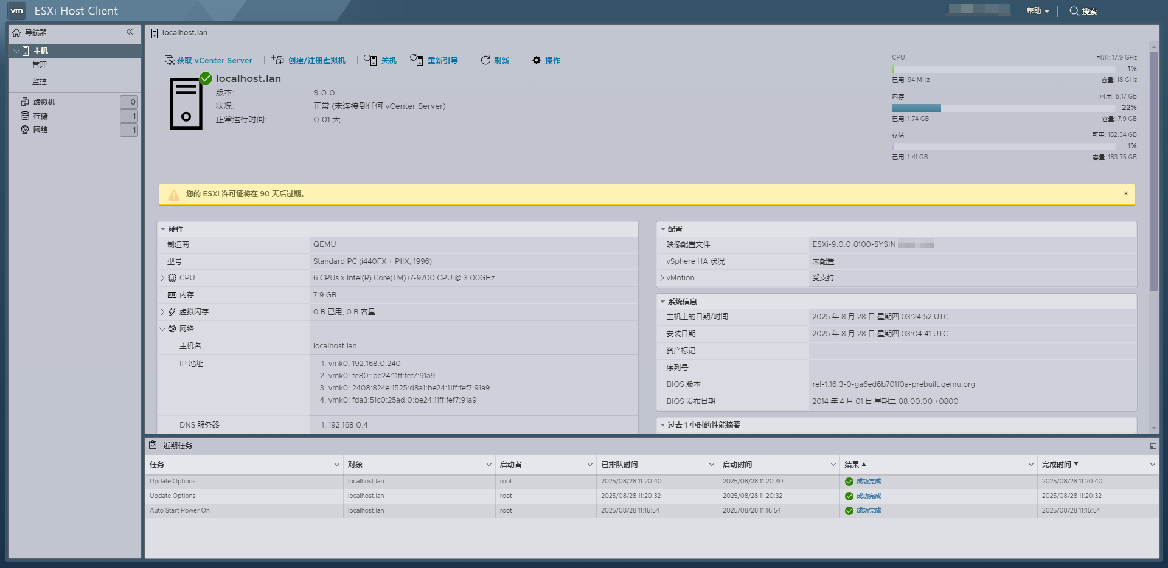Click the actions gear icon
1168x568 pixels.
pos(537,60)
